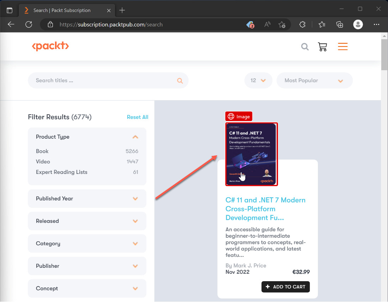Open the browser extensions puzzle icon
The width and height of the screenshot is (388, 302).
point(302,24)
